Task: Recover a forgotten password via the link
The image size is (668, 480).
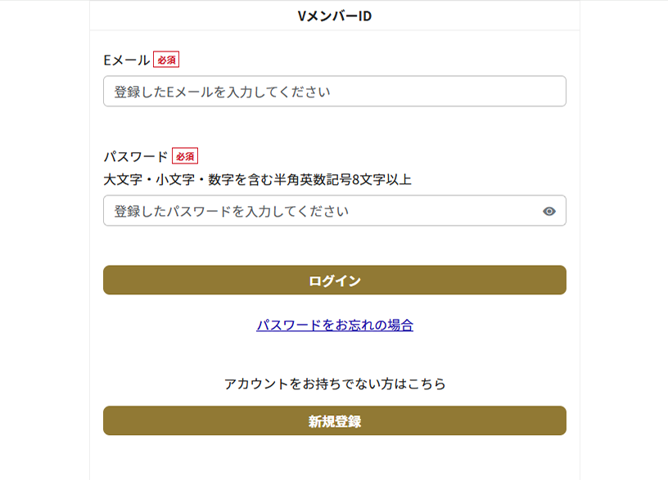Action: 334,325
